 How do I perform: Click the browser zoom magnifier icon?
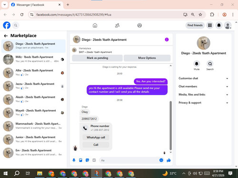tap(193, 15)
